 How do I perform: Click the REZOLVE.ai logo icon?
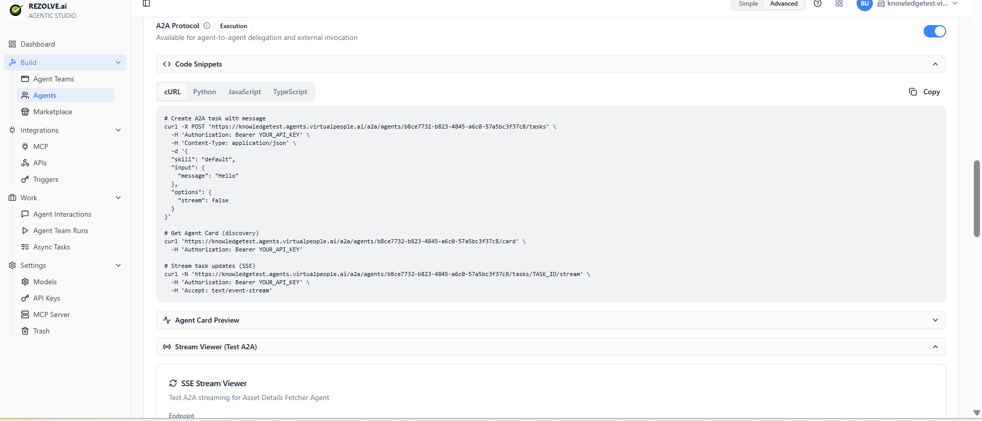[x=16, y=10]
